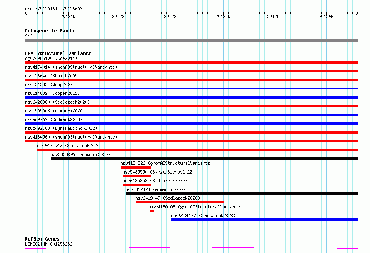Click the nsv6426800 (Sedlazeck2020) label
The width and height of the screenshot is (370, 253).
coord(57,102)
